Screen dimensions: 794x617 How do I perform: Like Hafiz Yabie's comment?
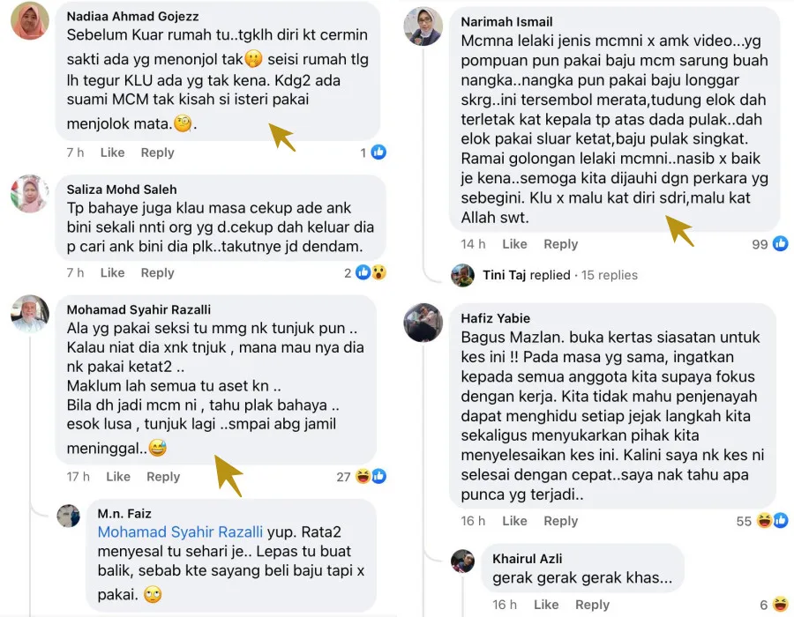click(514, 521)
